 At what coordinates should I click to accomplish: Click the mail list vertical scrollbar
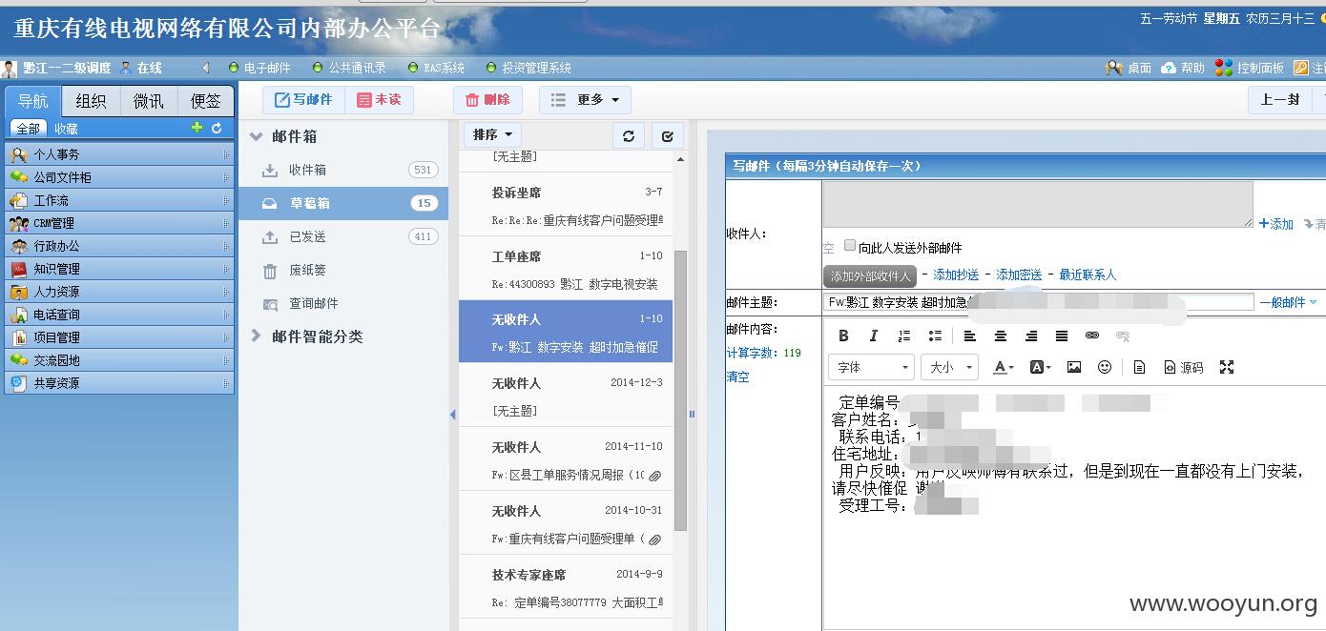(680, 391)
